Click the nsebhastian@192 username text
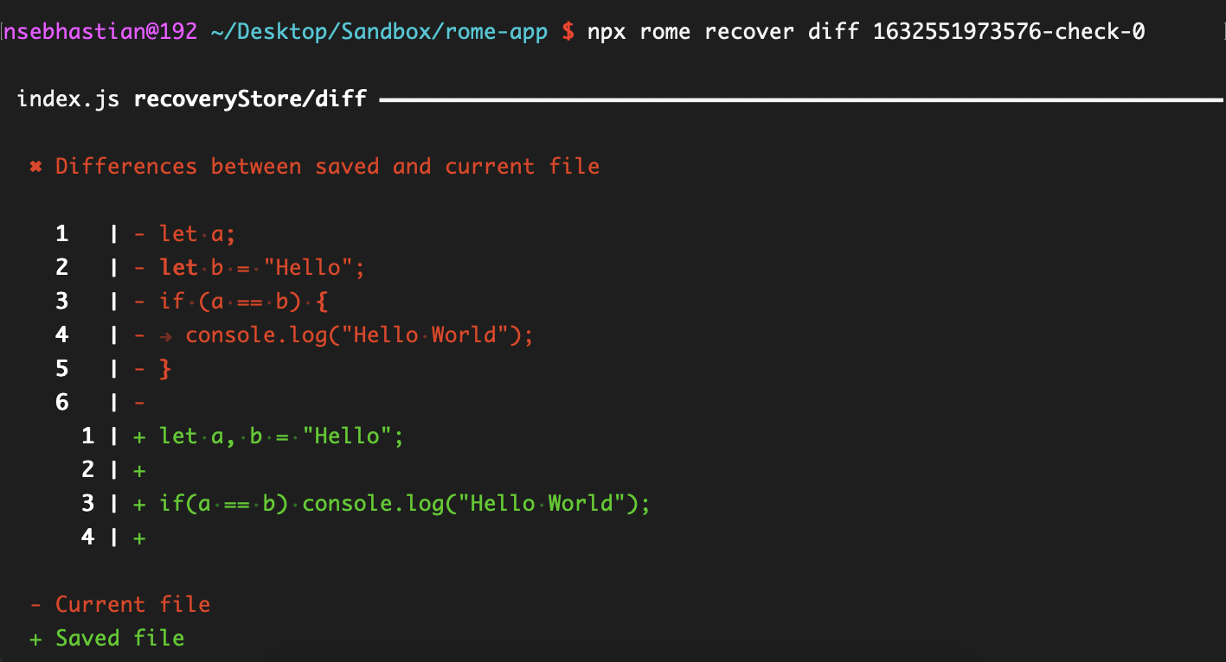1226x662 pixels. pyautogui.click(x=100, y=33)
